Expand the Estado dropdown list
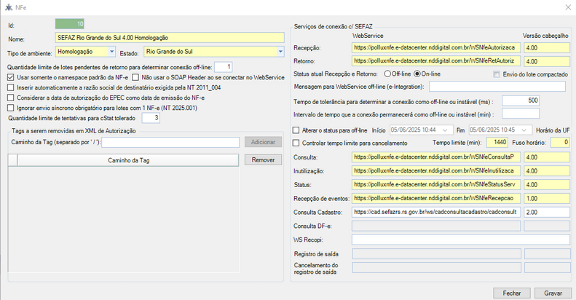 (280, 52)
